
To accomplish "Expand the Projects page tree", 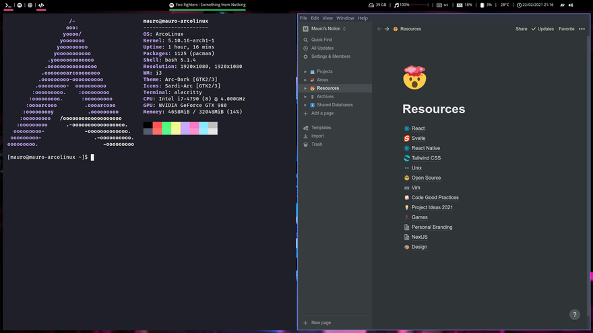I will click(305, 71).
